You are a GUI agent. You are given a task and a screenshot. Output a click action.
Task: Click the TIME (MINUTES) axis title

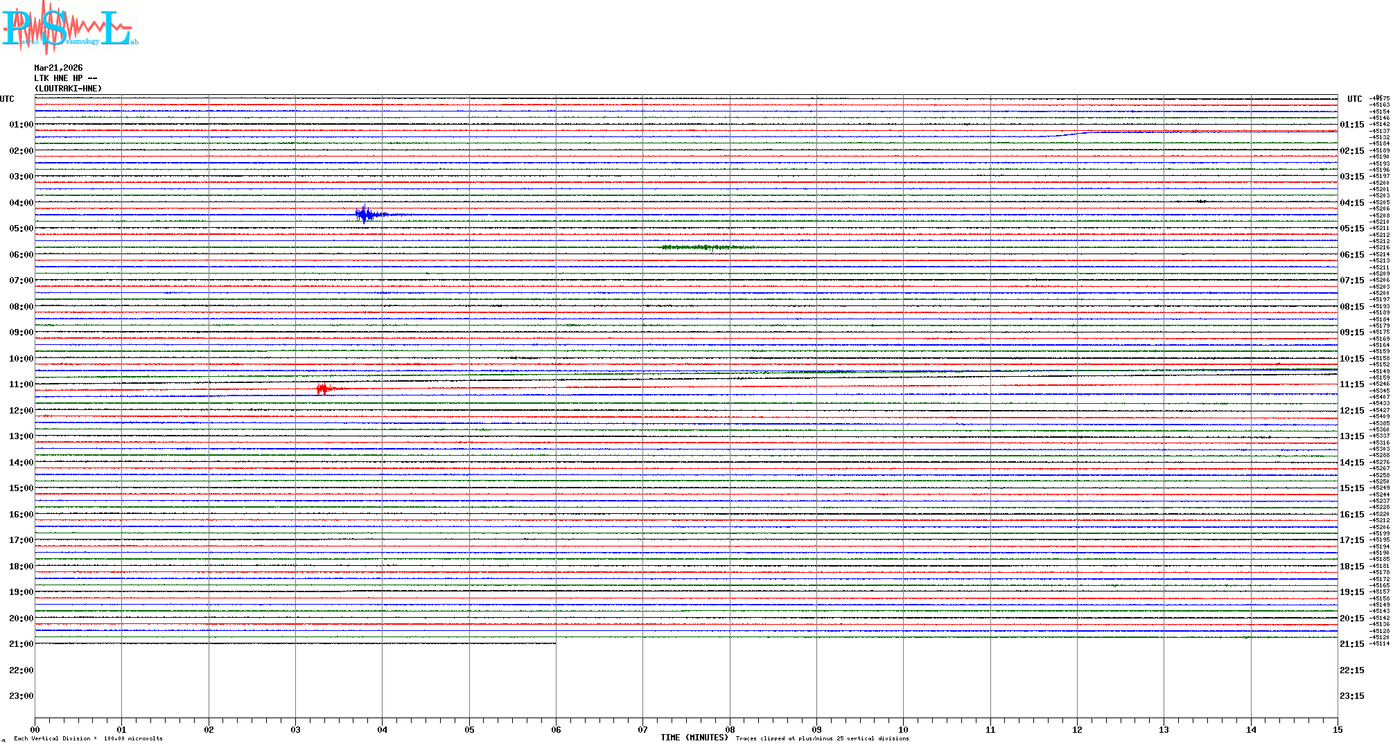pos(694,738)
